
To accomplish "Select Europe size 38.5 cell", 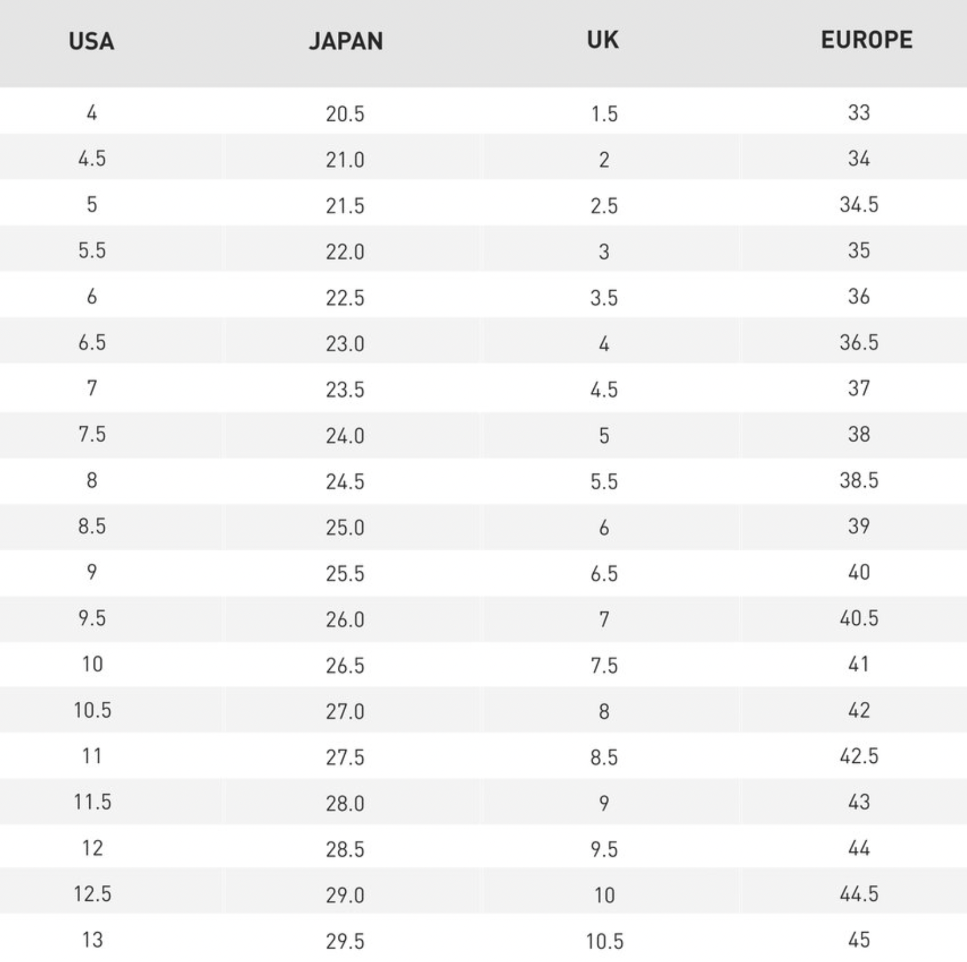I will pyautogui.click(x=859, y=481).
